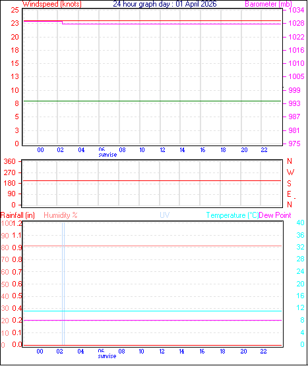Select the 90 wind direction axis value

pos(11,194)
